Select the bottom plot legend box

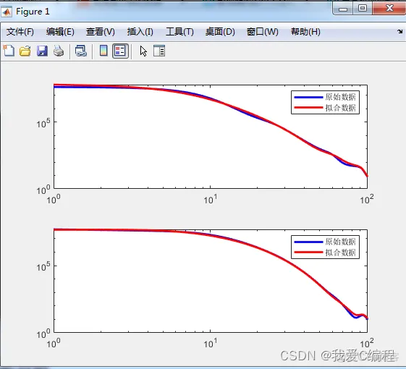(325, 247)
